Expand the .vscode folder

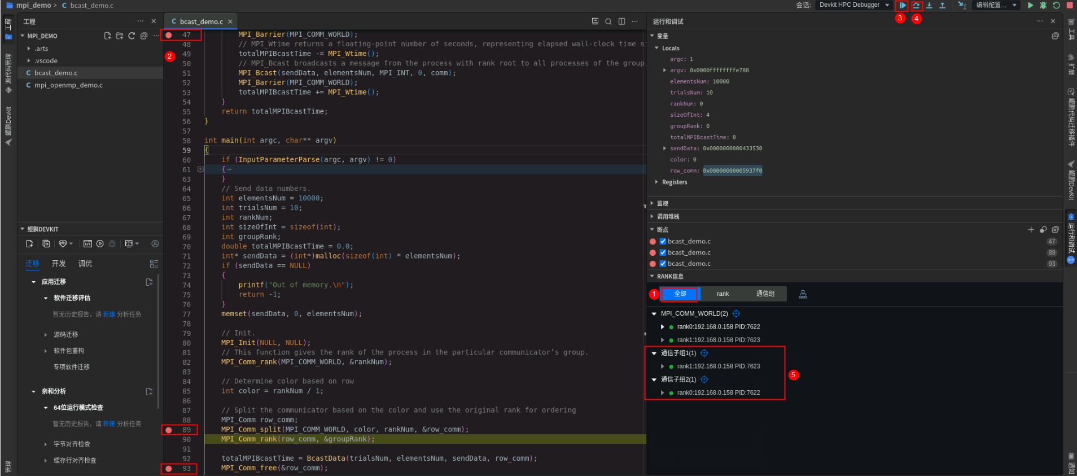(29, 60)
